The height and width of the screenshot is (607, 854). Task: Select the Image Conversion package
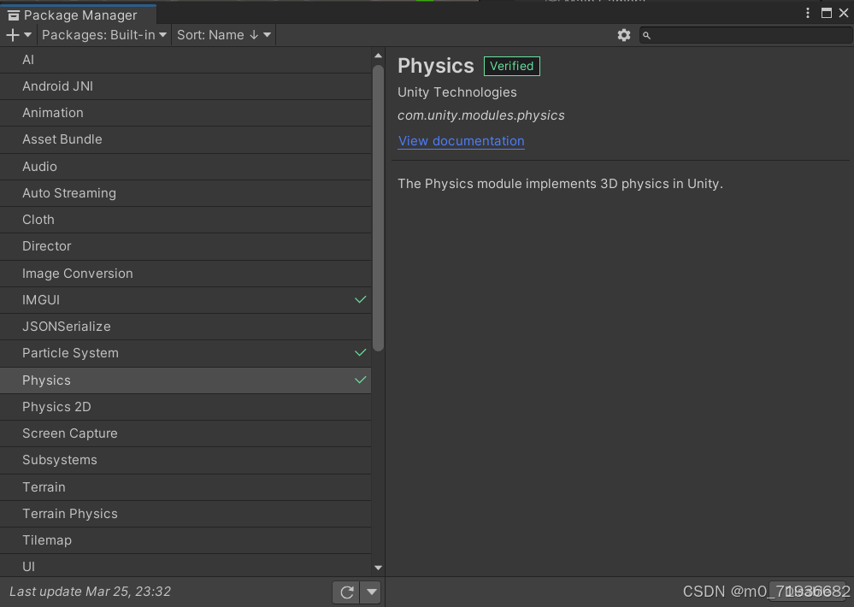point(186,274)
